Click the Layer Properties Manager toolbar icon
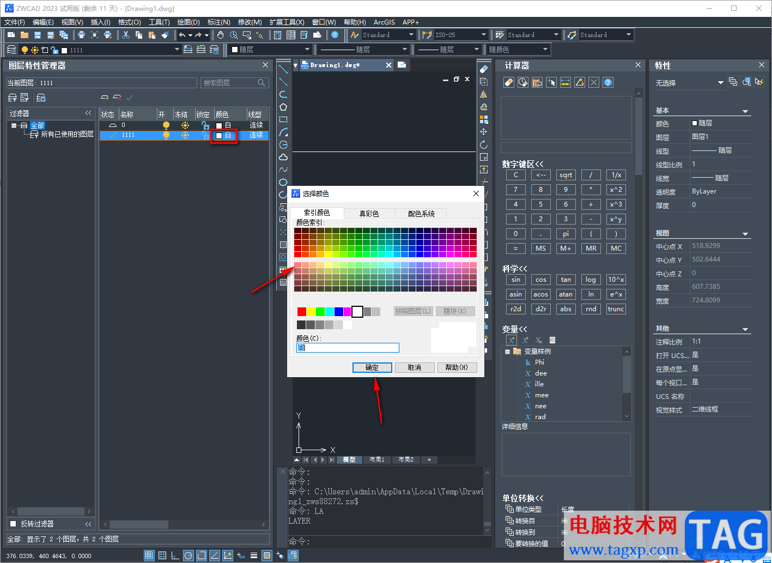 coord(11,50)
